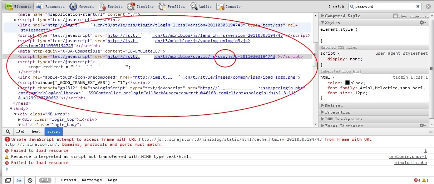
Task: Open the Elements panel
Action: pos(18,6)
